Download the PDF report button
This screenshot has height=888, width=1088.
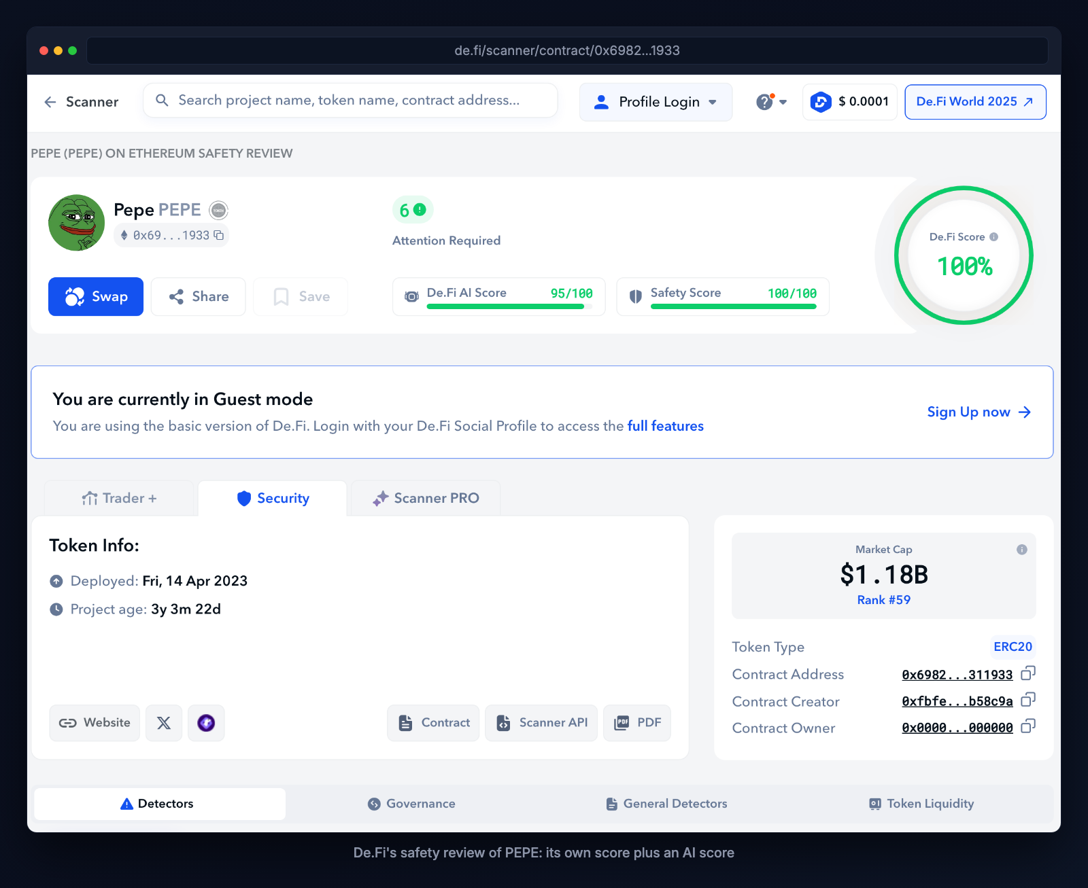[637, 723]
